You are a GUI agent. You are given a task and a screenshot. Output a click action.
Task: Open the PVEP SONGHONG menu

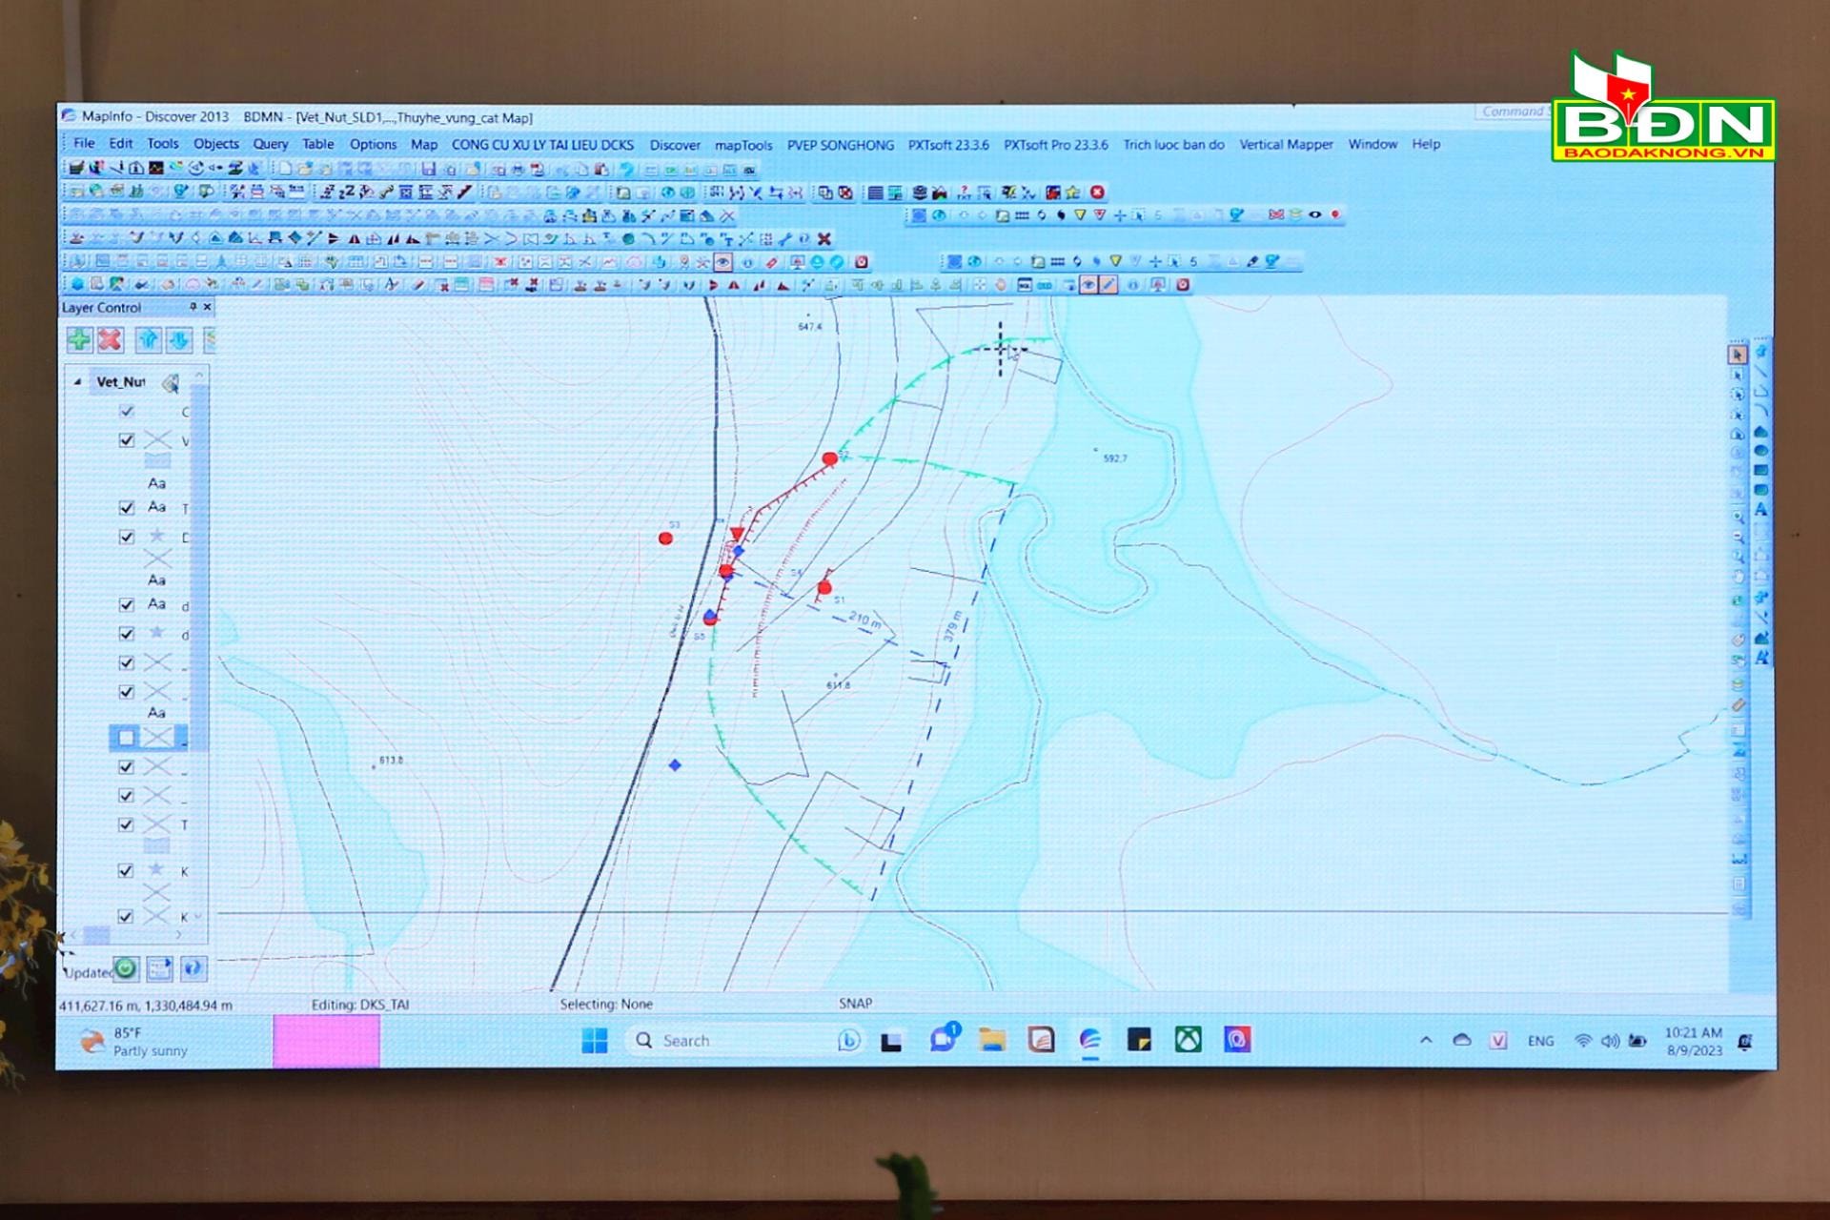coord(841,145)
